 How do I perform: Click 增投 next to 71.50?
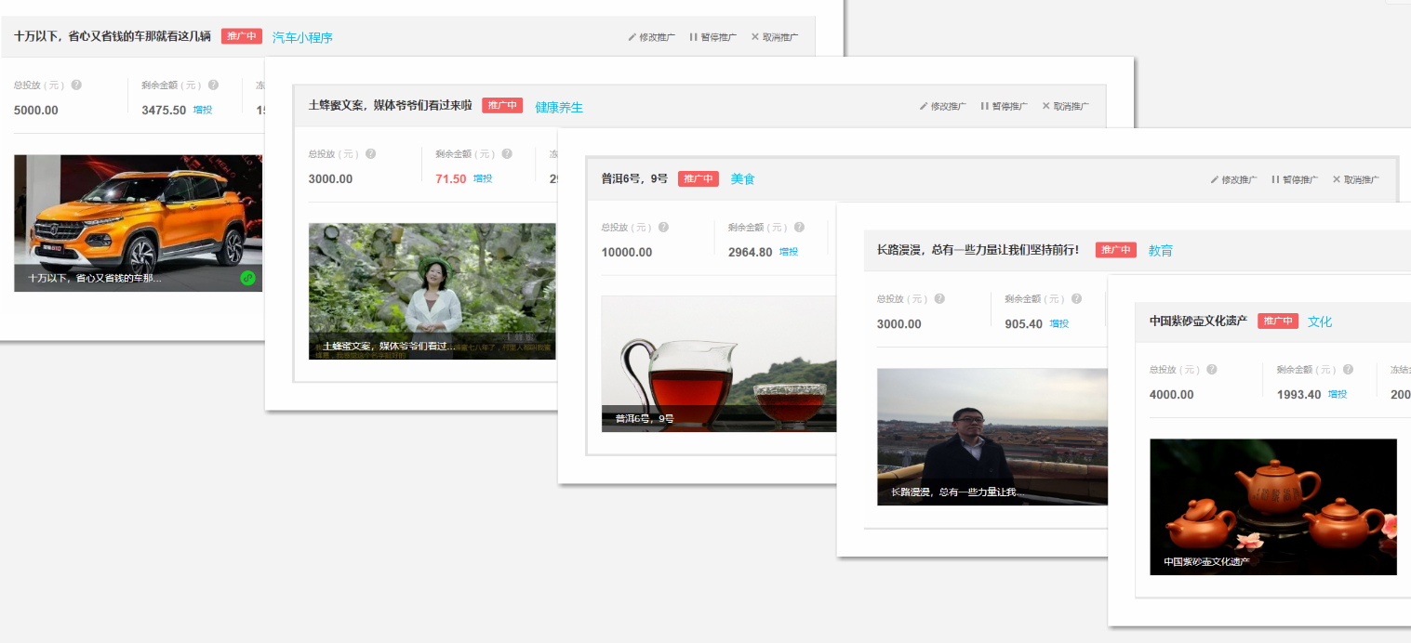tap(483, 178)
